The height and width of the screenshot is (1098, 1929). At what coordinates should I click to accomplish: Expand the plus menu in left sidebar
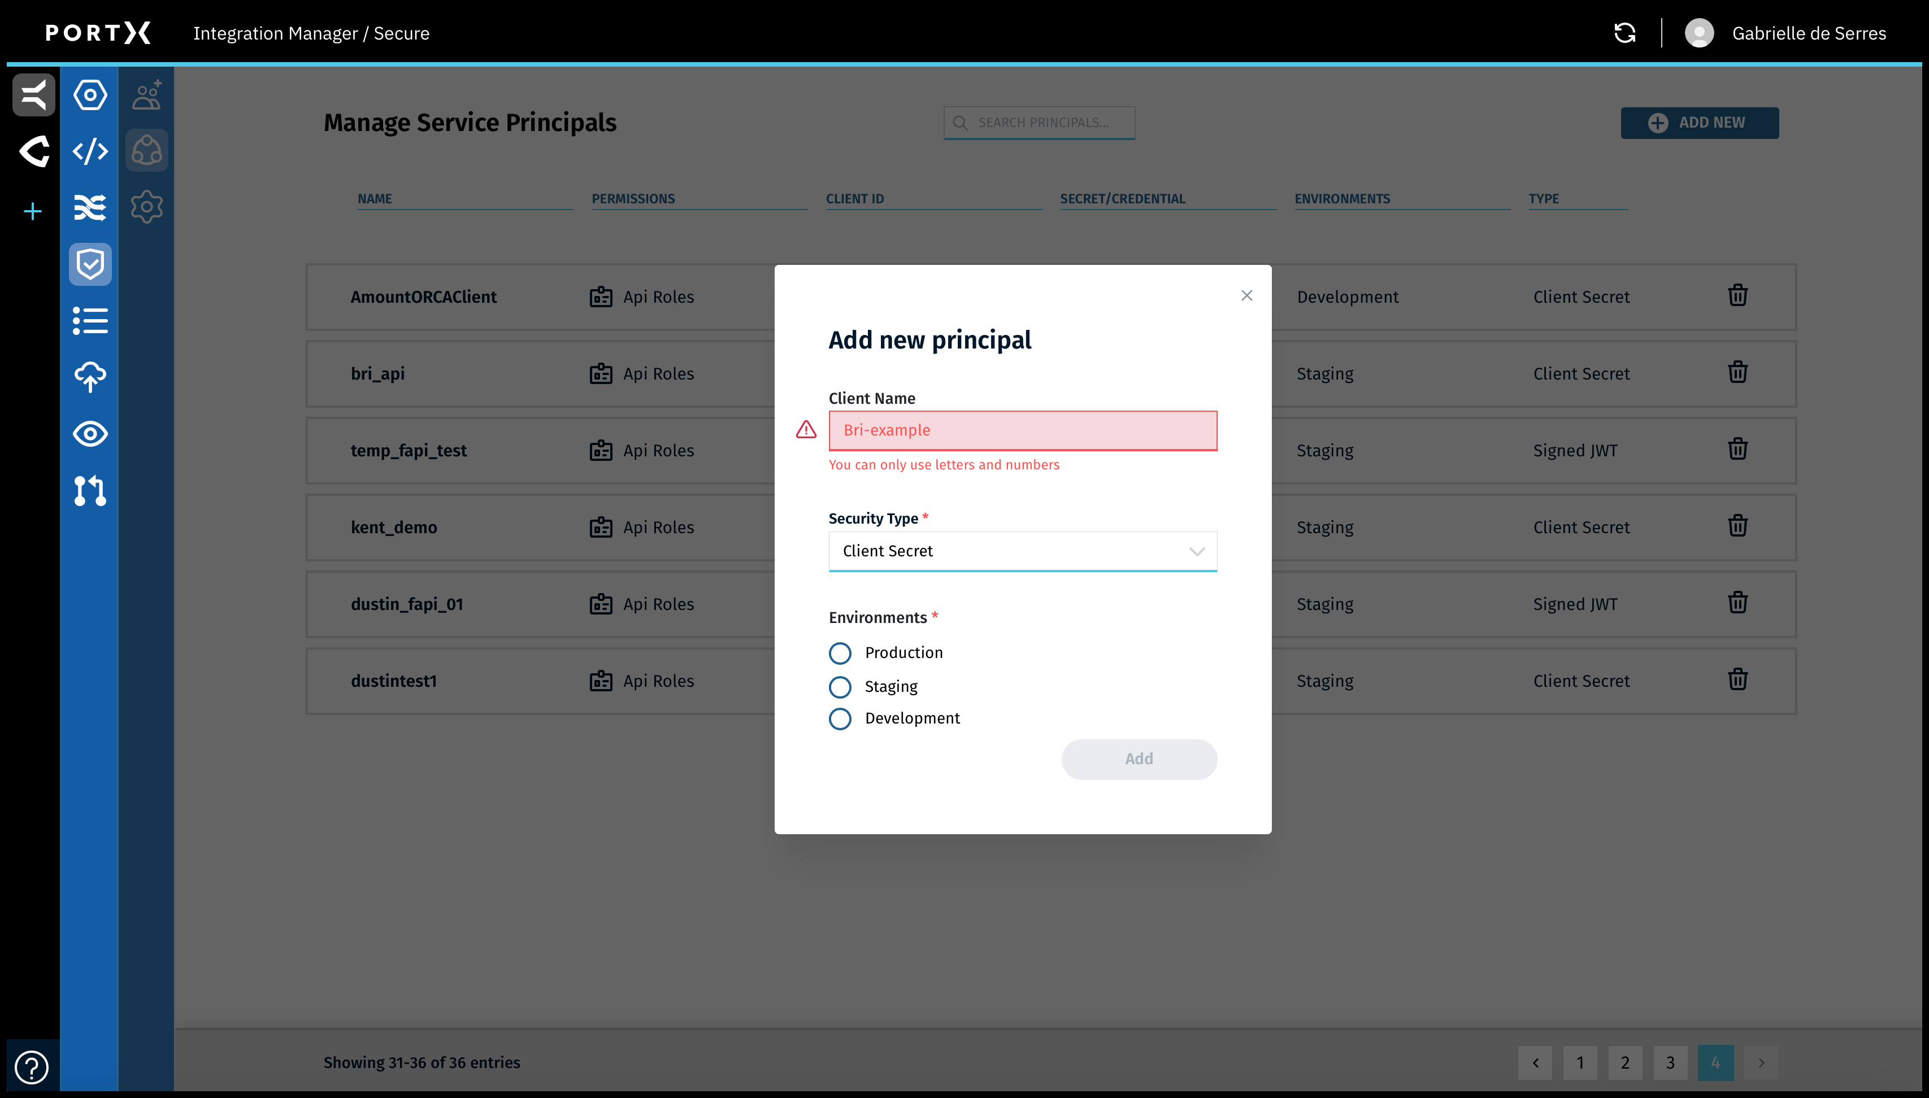[x=32, y=211]
